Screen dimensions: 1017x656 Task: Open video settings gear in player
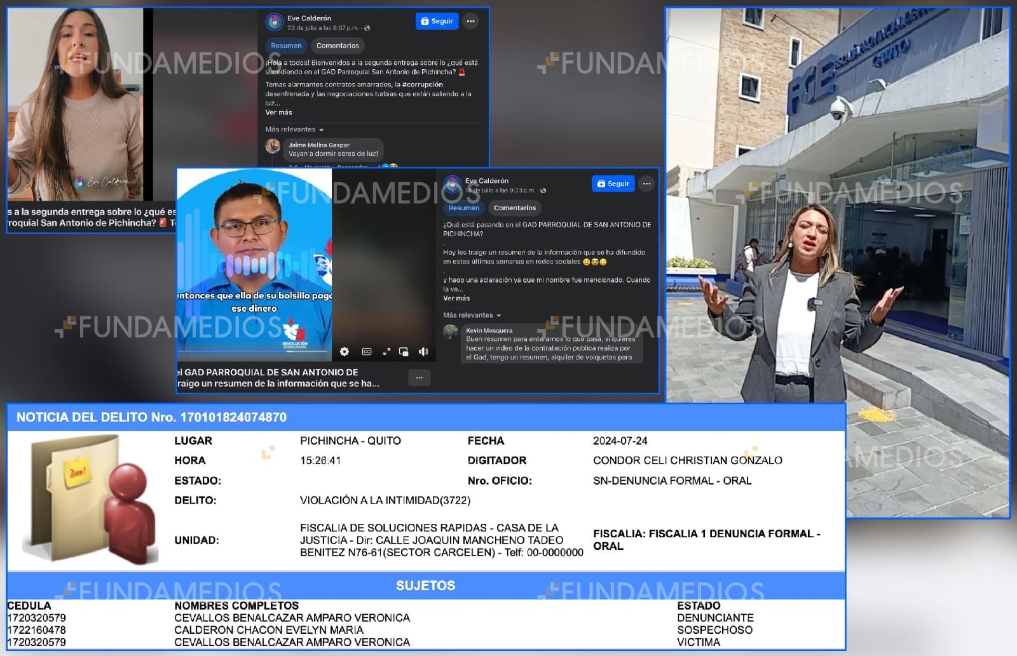tap(345, 351)
